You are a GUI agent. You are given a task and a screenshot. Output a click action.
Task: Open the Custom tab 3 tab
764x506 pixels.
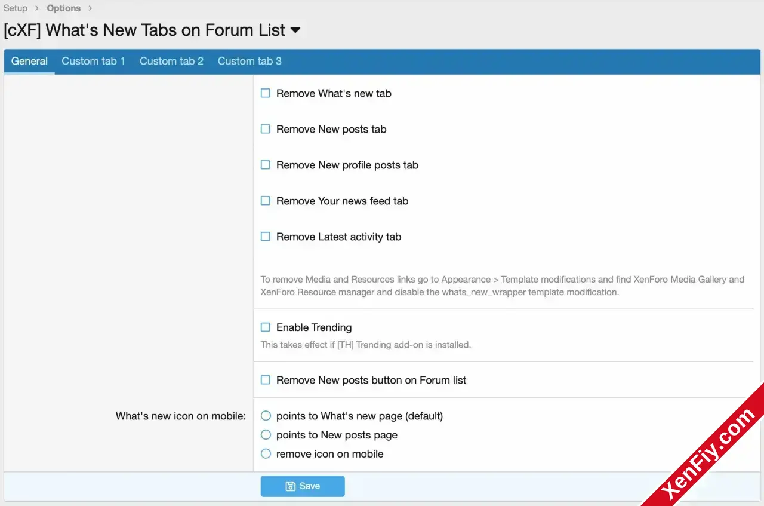249,61
